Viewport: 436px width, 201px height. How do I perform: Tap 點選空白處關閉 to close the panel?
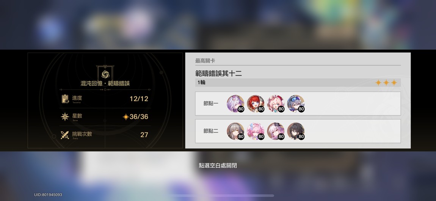pos(218,166)
